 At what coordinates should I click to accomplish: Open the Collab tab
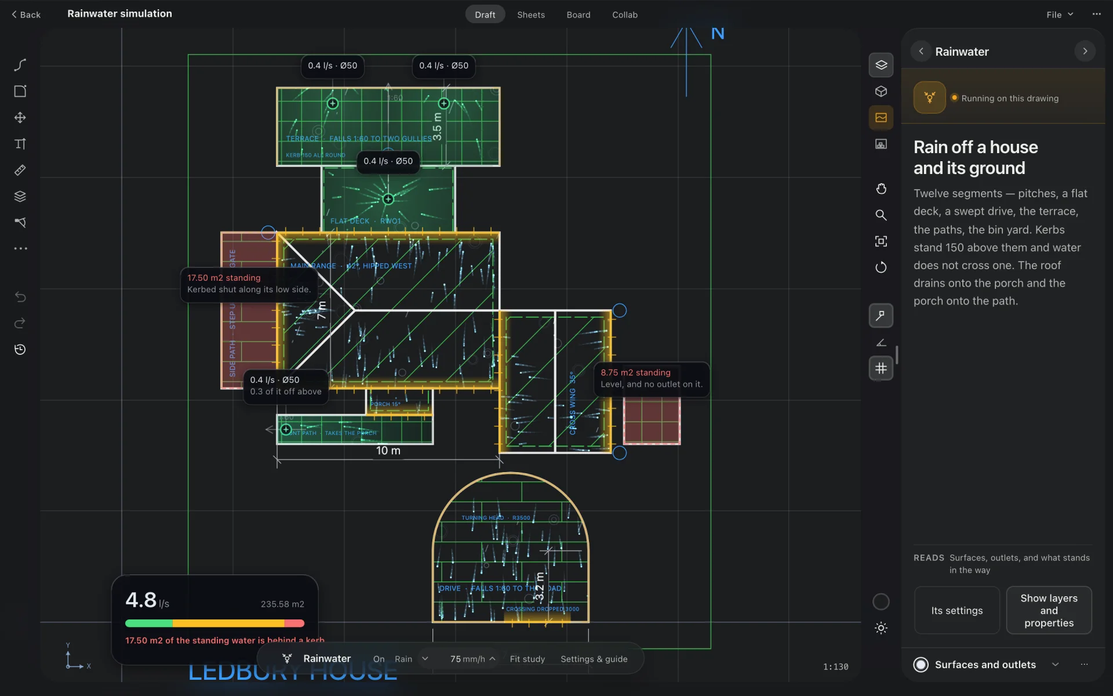624,14
